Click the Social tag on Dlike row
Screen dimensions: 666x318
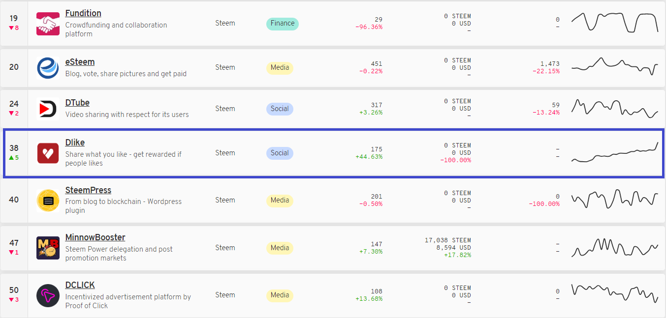[x=280, y=153]
